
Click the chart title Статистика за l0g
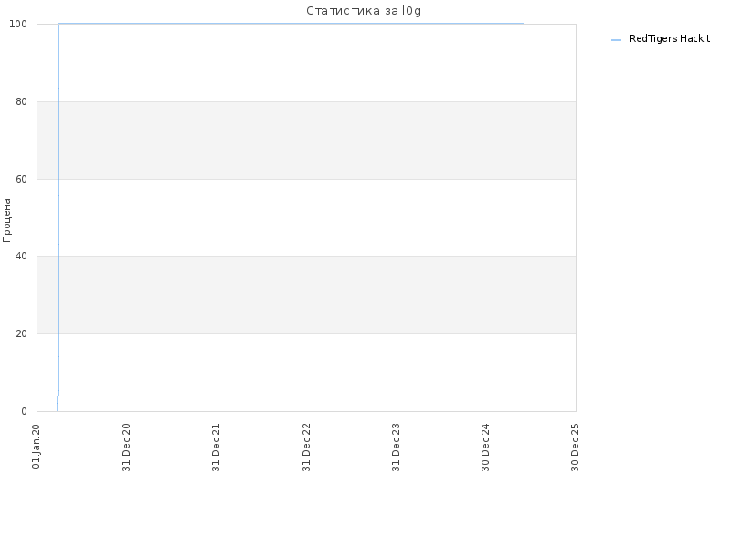click(x=364, y=11)
